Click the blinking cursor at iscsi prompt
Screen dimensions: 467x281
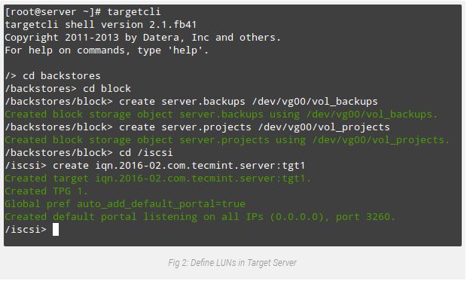(56, 230)
